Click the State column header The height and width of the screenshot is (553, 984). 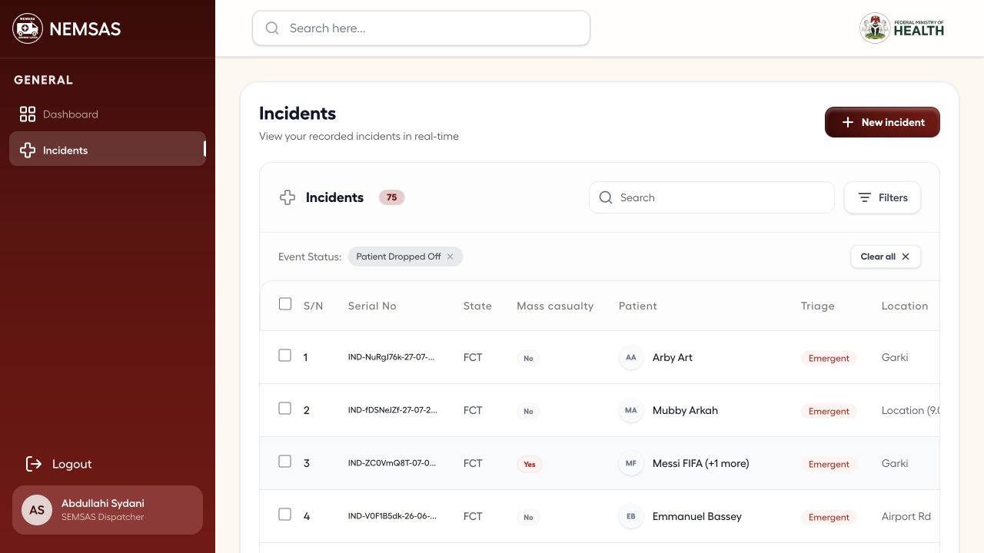tap(477, 306)
